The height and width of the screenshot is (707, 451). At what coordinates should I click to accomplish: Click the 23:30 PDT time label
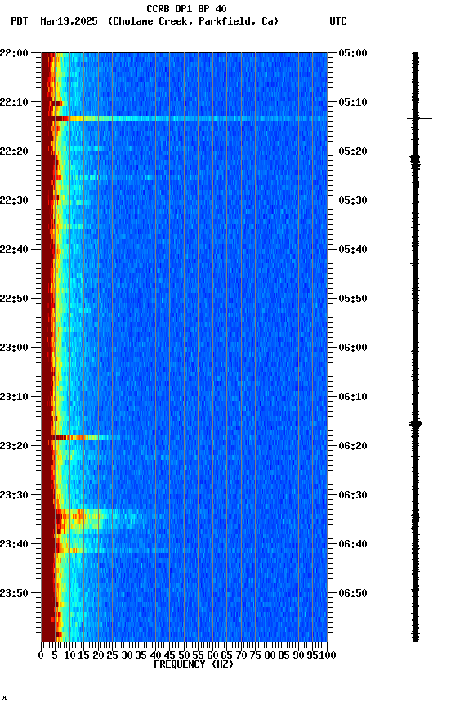pyautogui.click(x=14, y=495)
